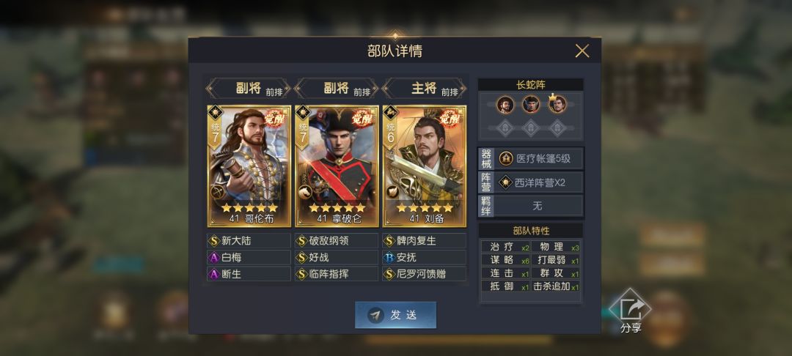Click the first formation portrait in 长蛇阵
Viewport: 792px width, 356px height.
(505, 105)
